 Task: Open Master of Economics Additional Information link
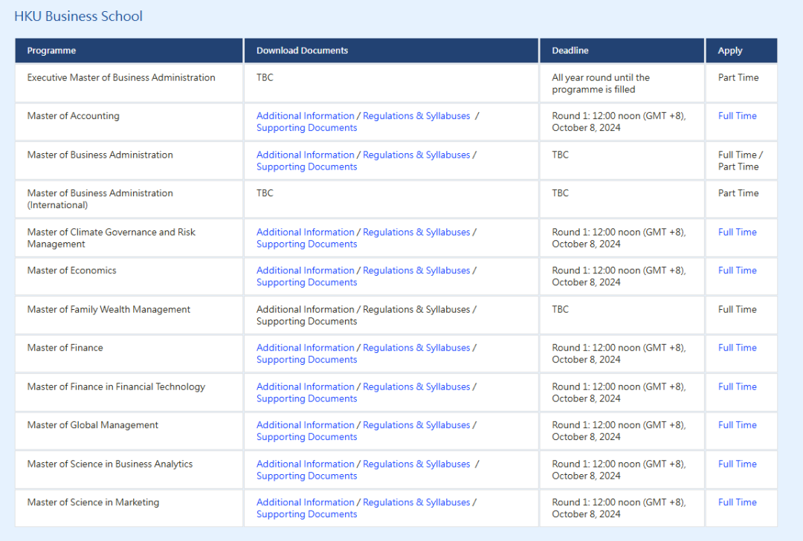pyautogui.click(x=305, y=270)
